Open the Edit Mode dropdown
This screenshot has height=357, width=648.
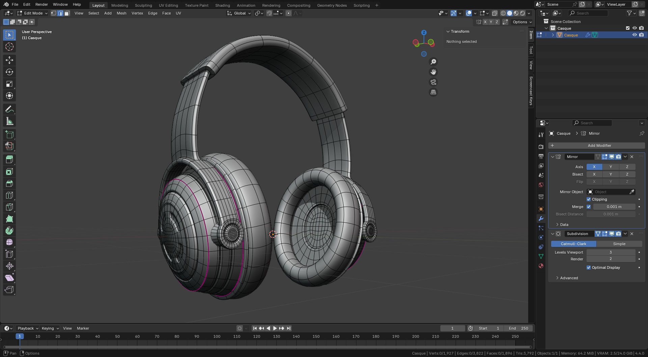pos(32,13)
